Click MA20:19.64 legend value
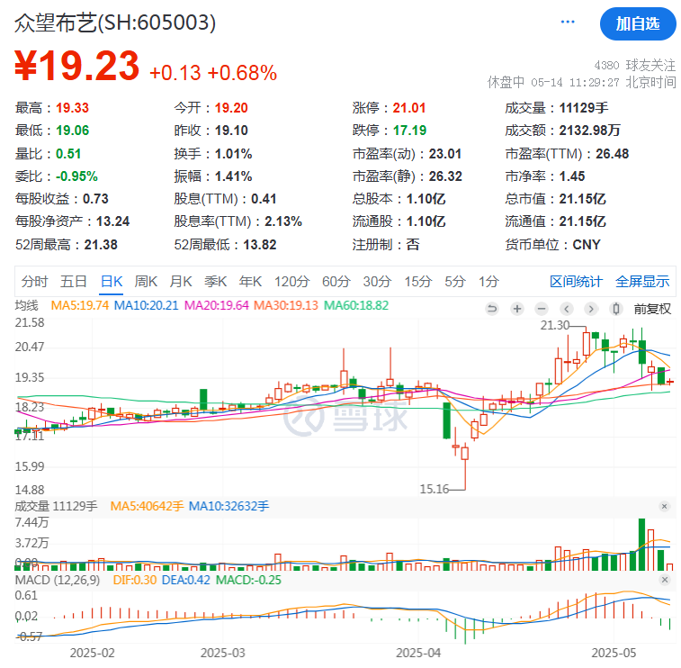The height and width of the screenshot is (668, 681). pyautogui.click(x=216, y=305)
